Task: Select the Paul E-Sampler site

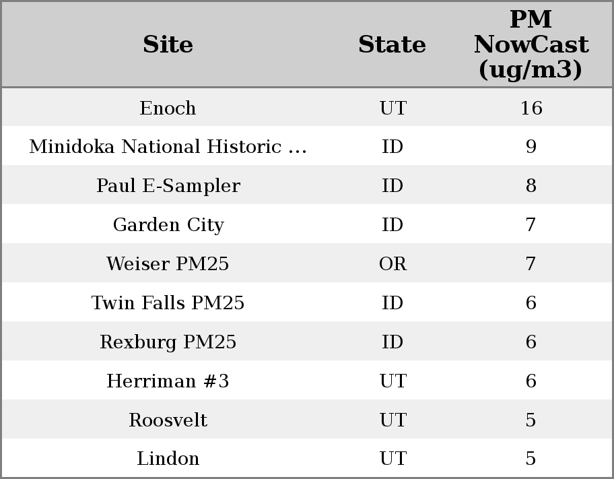Action: tap(168, 186)
